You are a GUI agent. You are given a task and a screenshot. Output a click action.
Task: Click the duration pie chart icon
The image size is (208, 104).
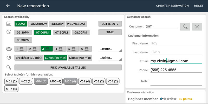click(x=9, y=58)
